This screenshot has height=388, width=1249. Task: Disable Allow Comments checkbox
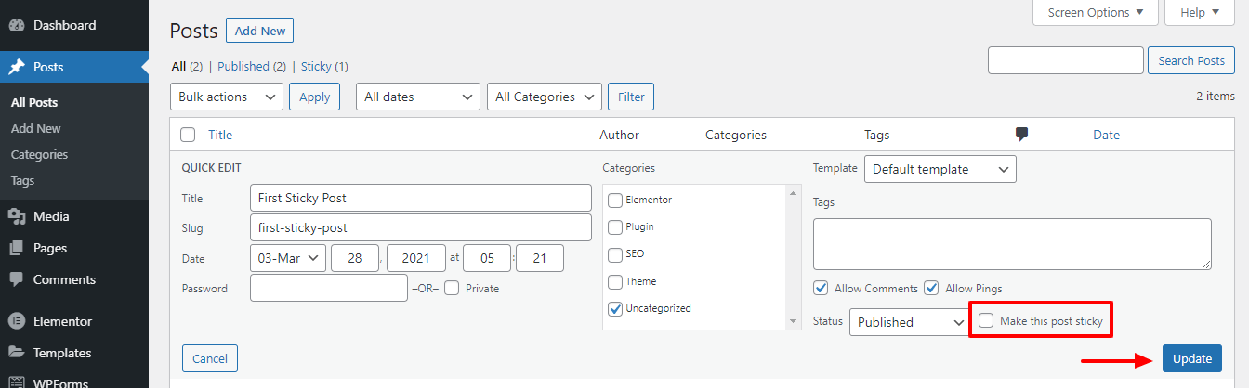pyautogui.click(x=821, y=288)
